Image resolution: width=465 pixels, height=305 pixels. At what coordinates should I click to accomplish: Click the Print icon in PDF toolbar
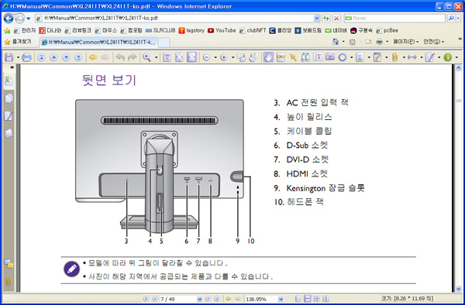point(26,57)
